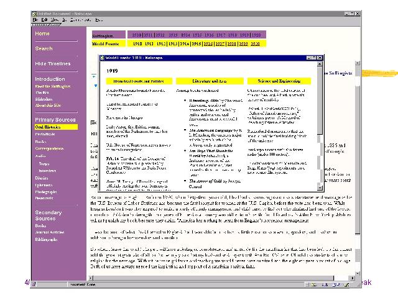Open the Songs sub-link under Audio

[44, 164]
